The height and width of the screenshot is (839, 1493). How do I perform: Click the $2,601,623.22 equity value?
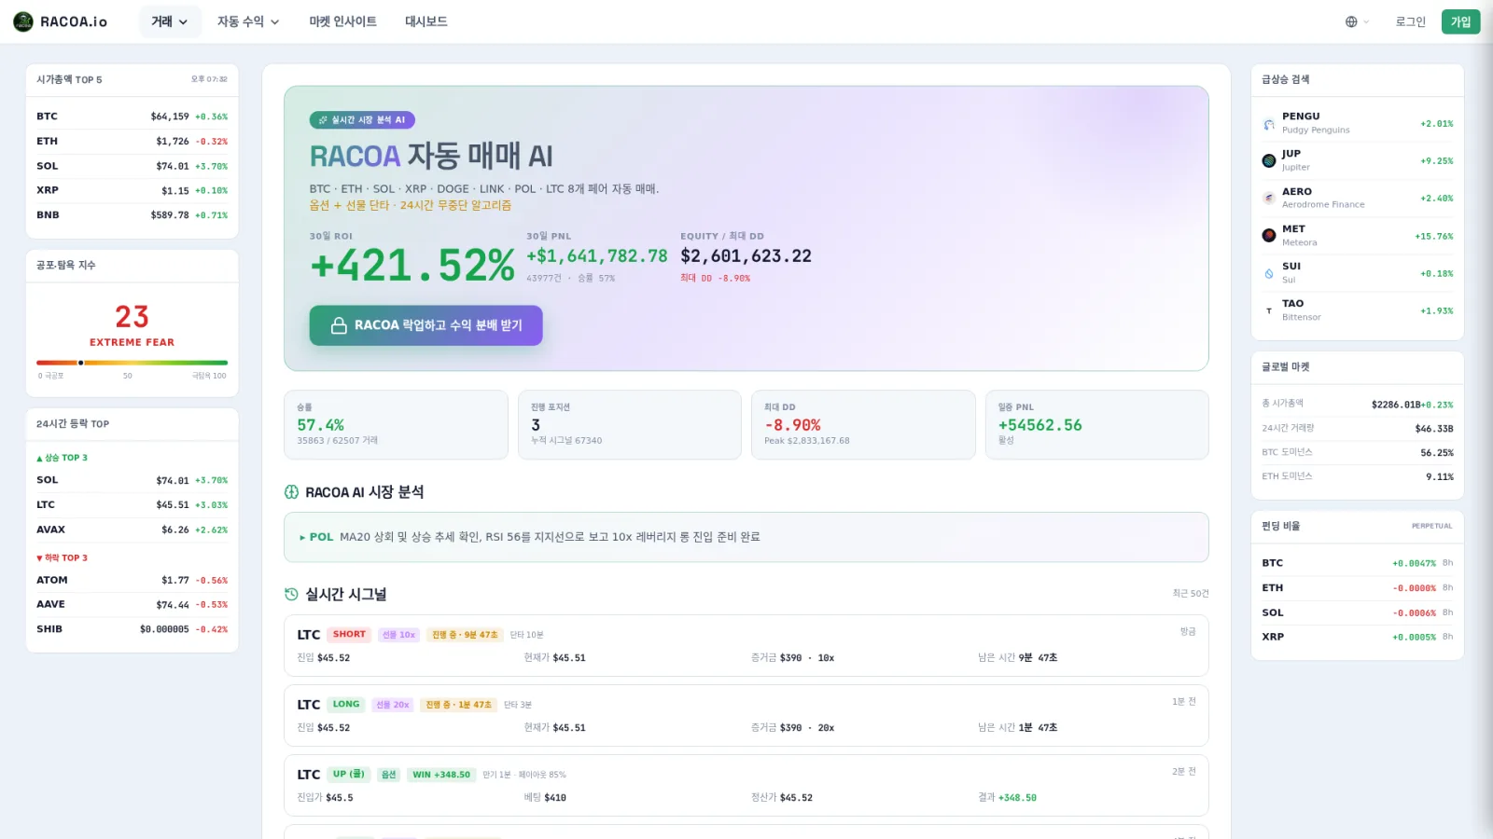(746, 256)
